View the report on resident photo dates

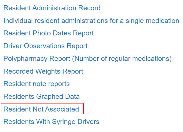tap(49, 33)
